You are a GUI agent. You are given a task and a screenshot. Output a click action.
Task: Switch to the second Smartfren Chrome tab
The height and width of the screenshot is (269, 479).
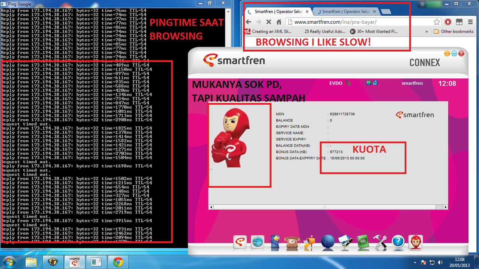click(346, 12)
